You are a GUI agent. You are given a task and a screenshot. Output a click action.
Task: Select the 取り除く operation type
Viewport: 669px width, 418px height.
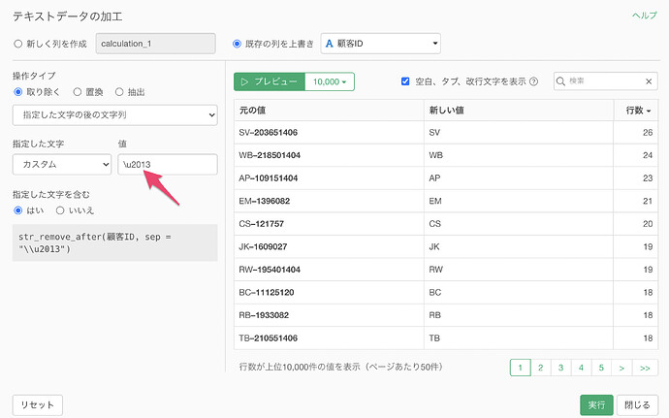tap(17, 92)
